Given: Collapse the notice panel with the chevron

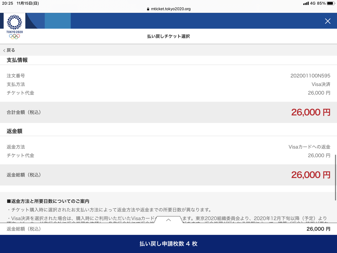Looking at the screenshot, I should [168, 220].
